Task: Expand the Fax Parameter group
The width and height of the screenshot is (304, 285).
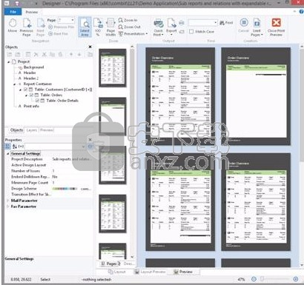Action: (x=8, y=207)
